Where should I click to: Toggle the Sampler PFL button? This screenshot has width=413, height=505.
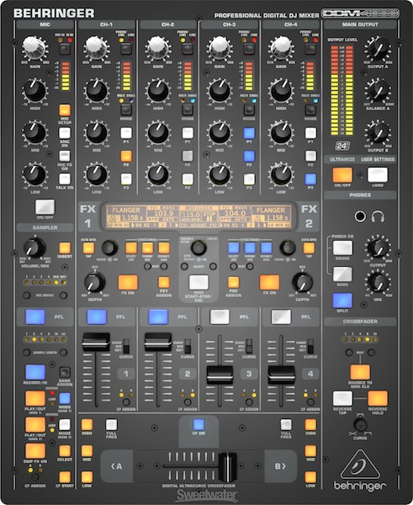35,316
